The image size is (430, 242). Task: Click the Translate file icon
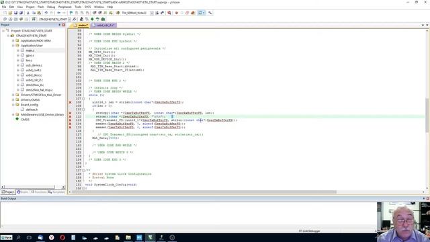[5, 19]
